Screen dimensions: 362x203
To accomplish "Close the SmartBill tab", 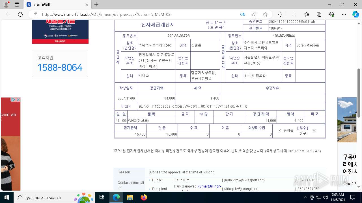I will 87,5.
